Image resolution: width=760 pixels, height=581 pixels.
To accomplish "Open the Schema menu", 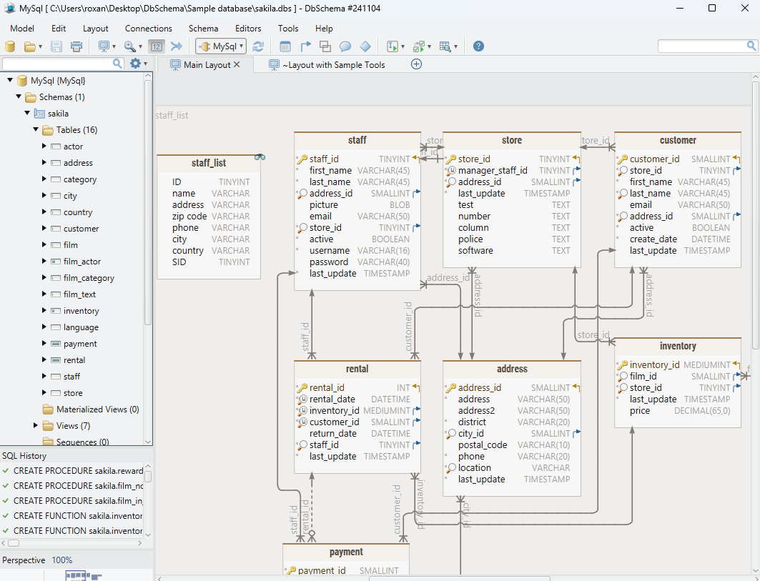I will pyautogui.click(x=203, y=29).
